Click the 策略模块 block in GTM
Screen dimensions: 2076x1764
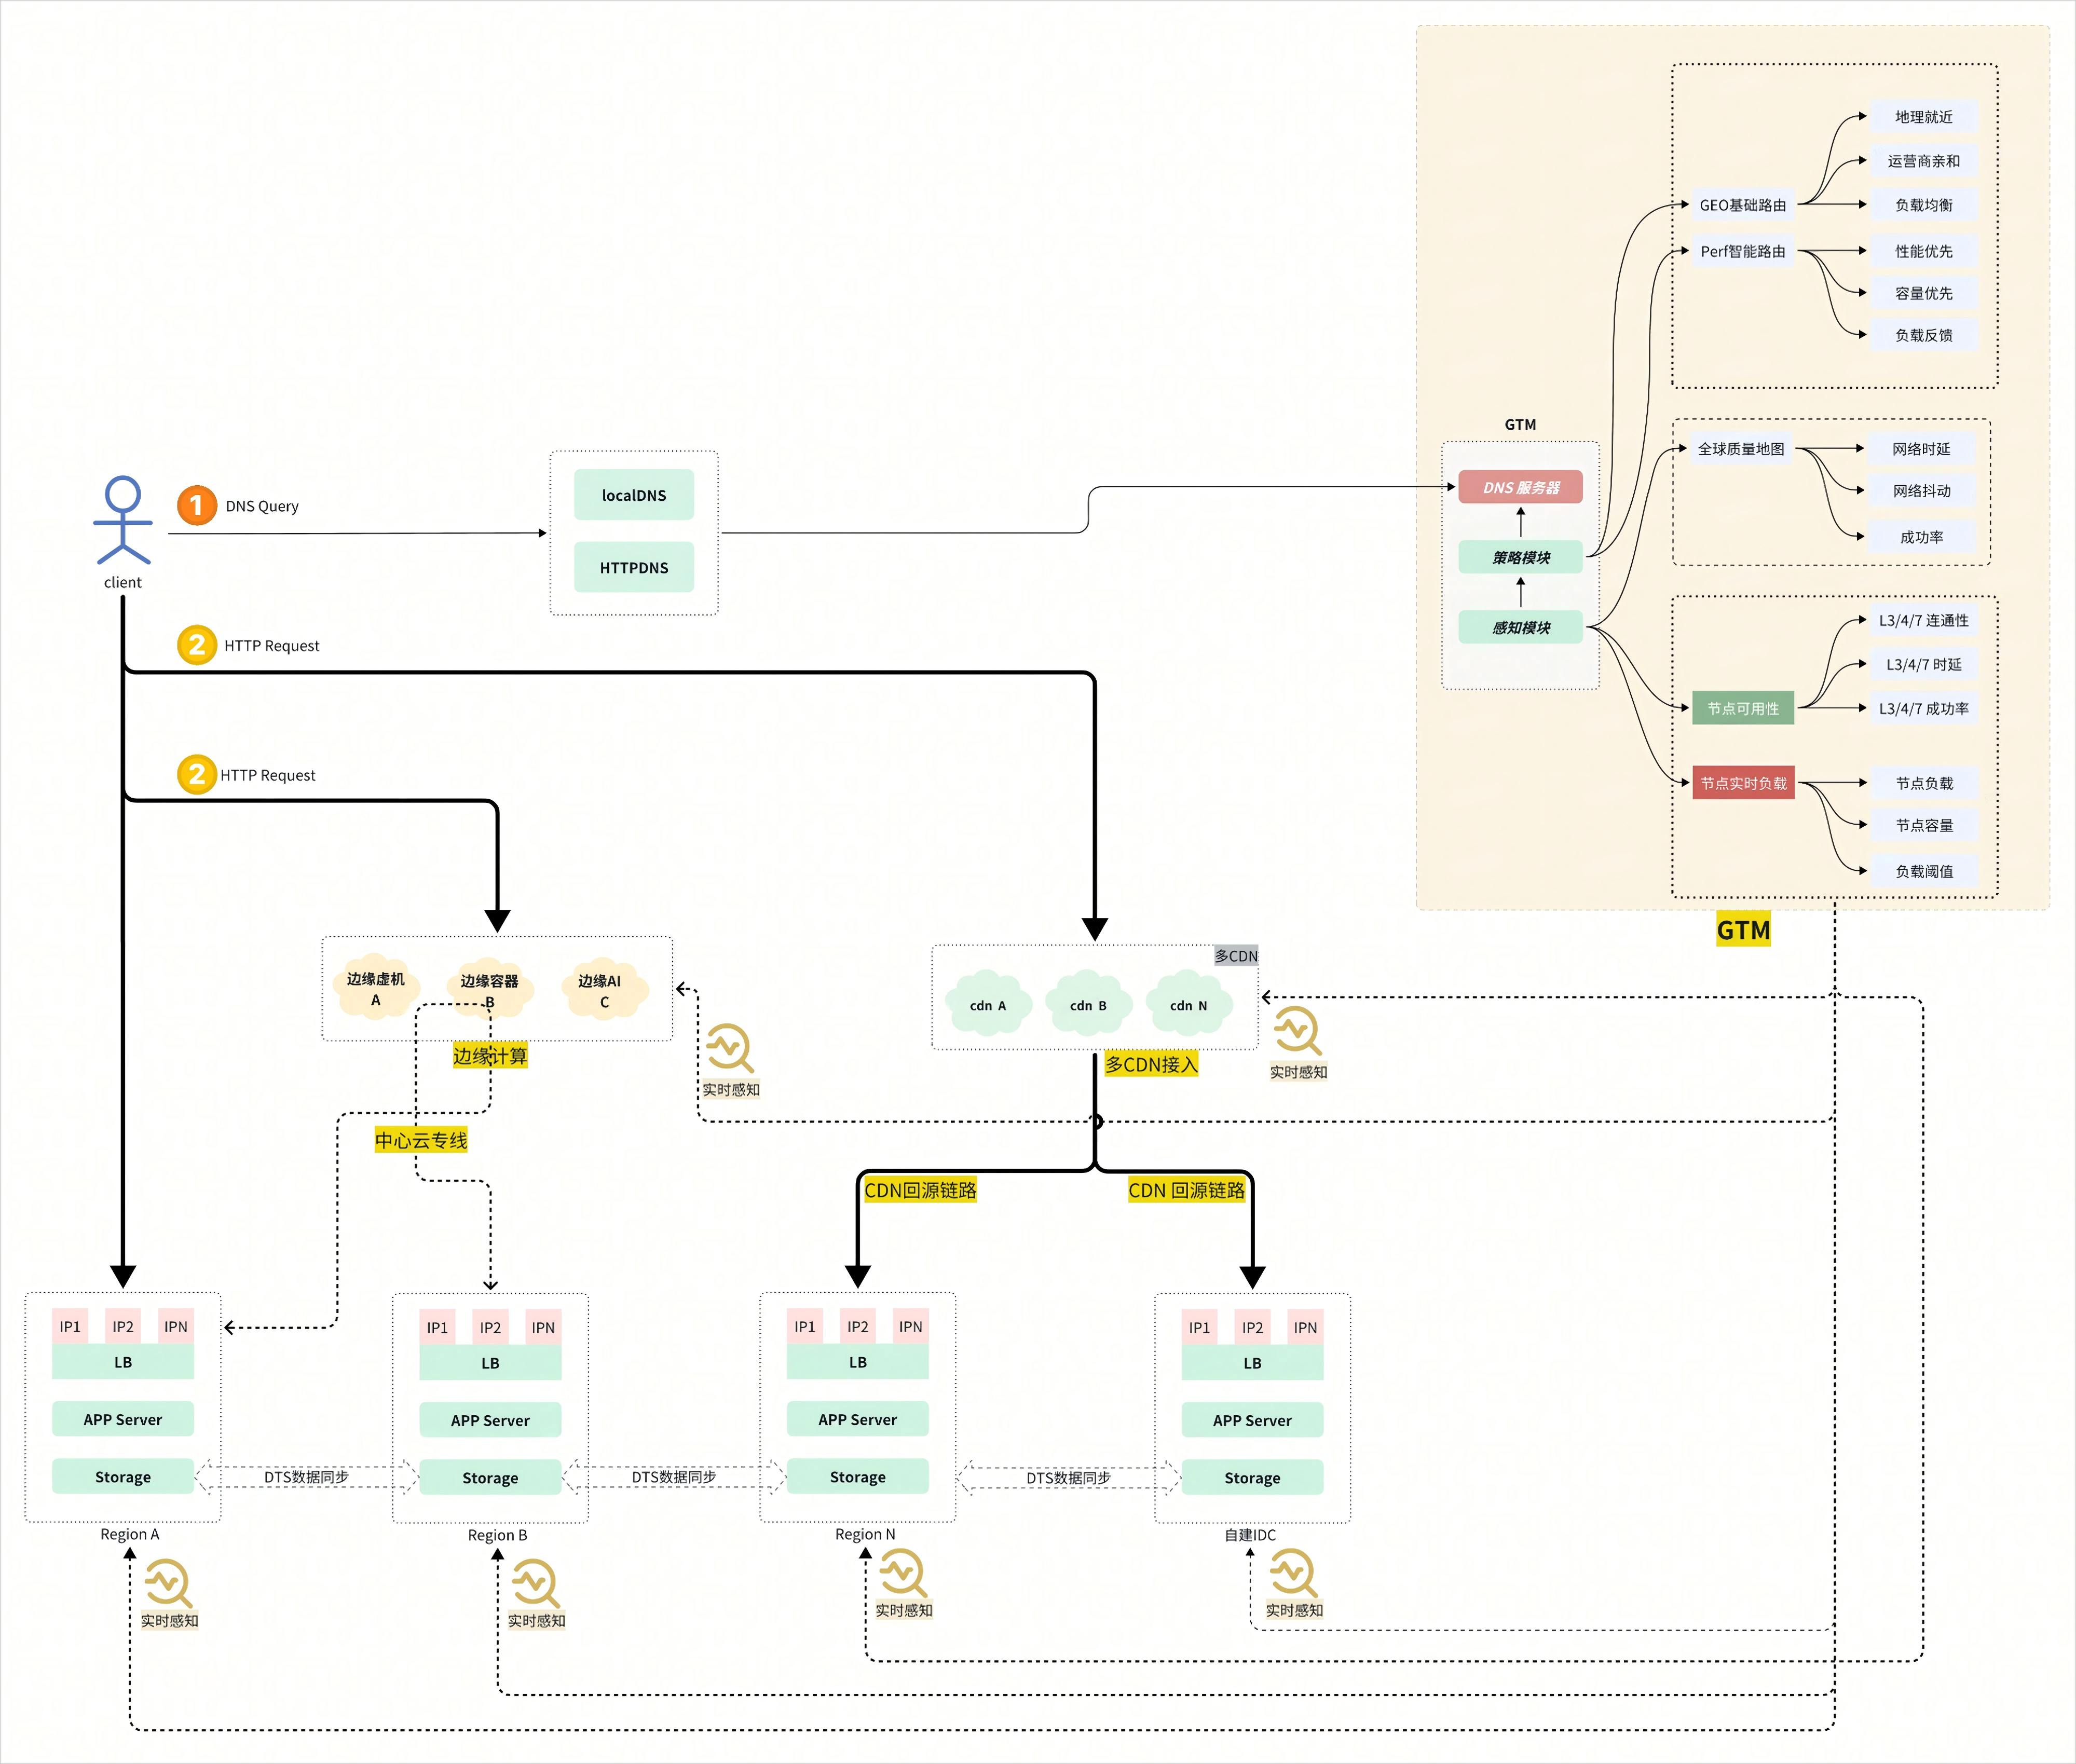click(1520, 557)
